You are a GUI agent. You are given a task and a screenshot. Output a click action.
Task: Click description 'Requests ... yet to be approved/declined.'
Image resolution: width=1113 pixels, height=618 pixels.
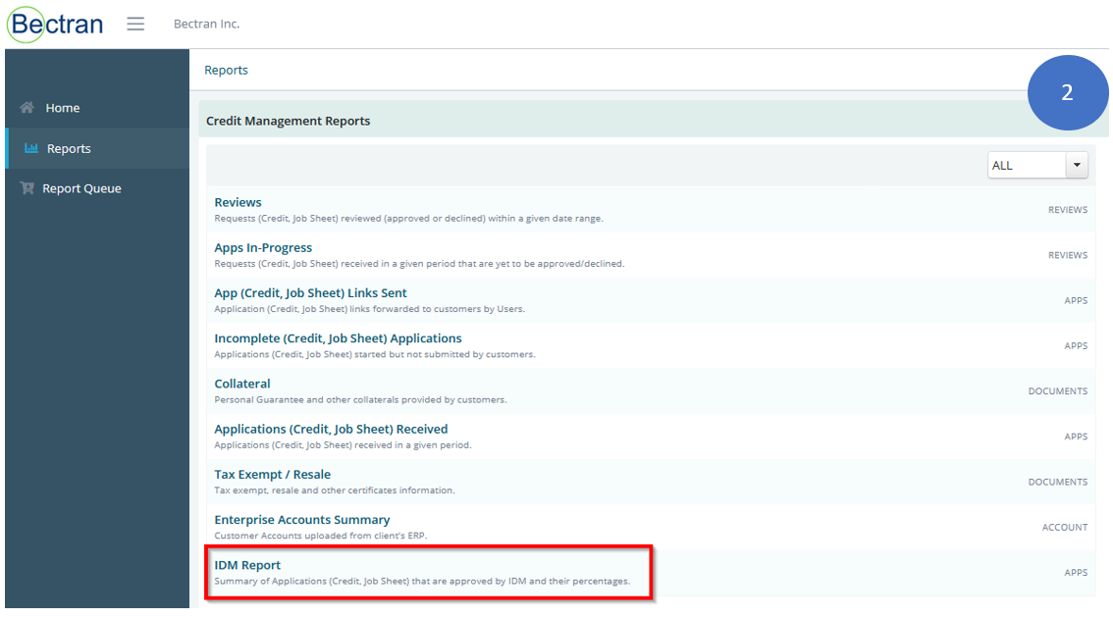(x=419, y=264)
